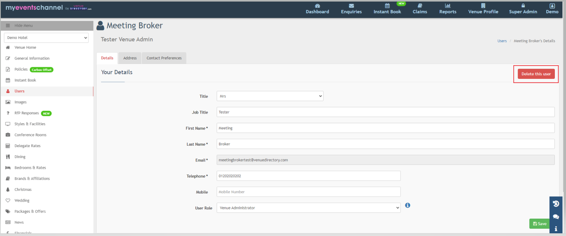The height and width of the screenshot is (236, 566).
Task: Click the hamburger icon beside Hide Menu
Action: 8,25
